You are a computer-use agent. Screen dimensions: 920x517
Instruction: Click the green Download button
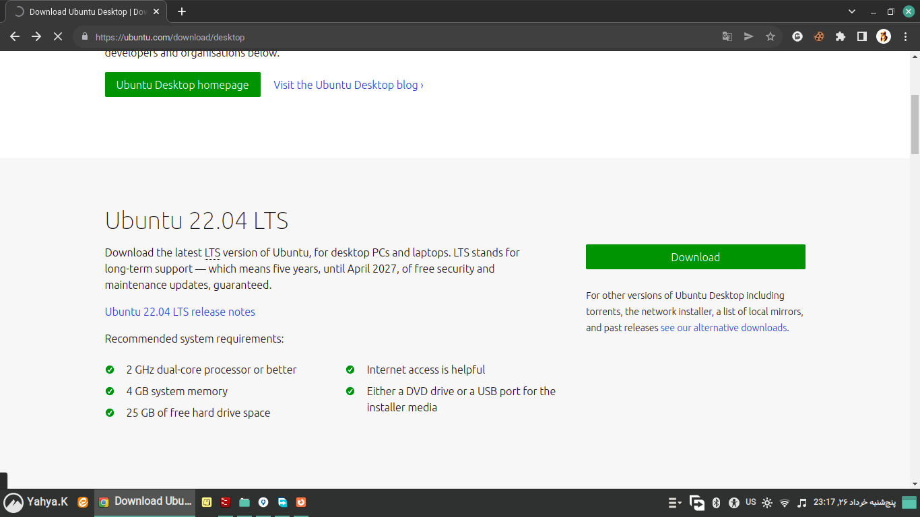(695, 257)
